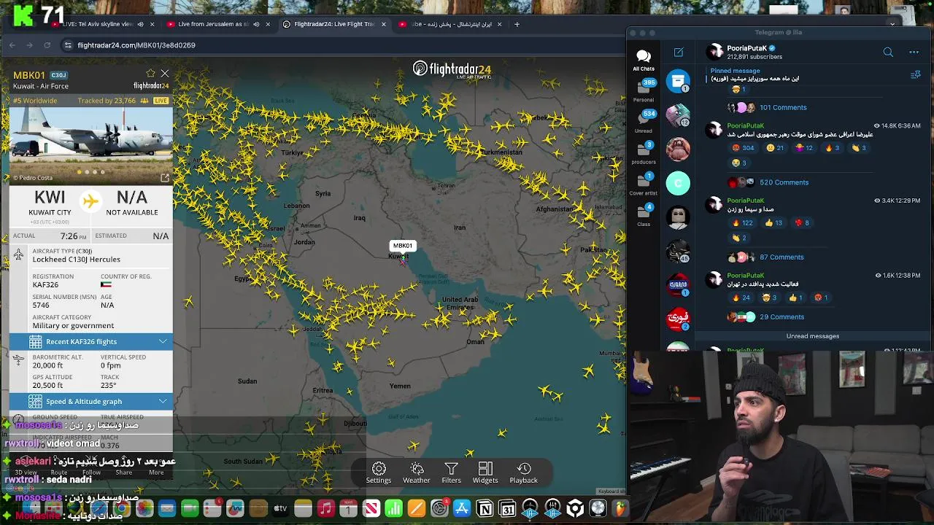Select the Flightradar24 Live Flight Tracker tab
Image resolution: width=934 pixels, height=525 pixels.
tap(334, 24)
